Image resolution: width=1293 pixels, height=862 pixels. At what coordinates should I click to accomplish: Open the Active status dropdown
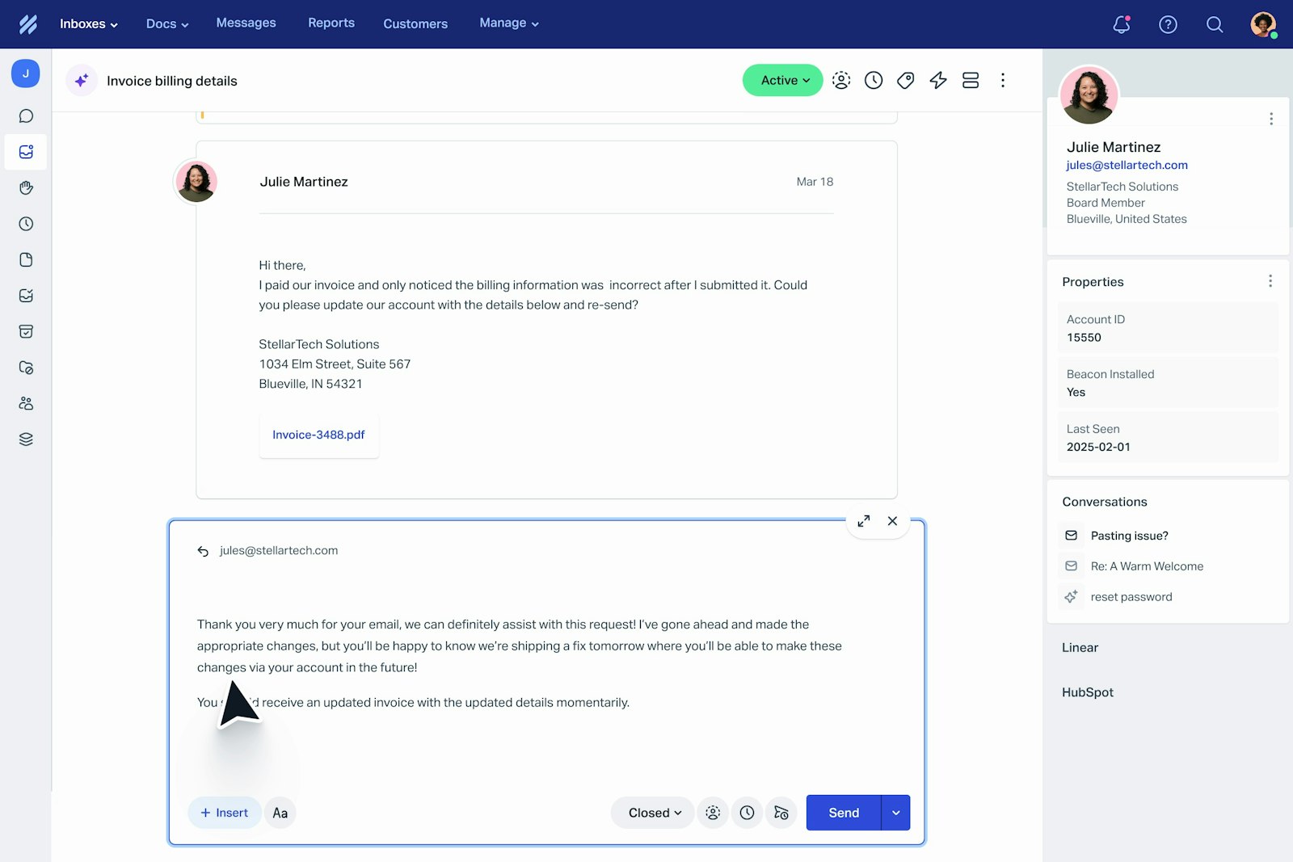tap(781, 80)
